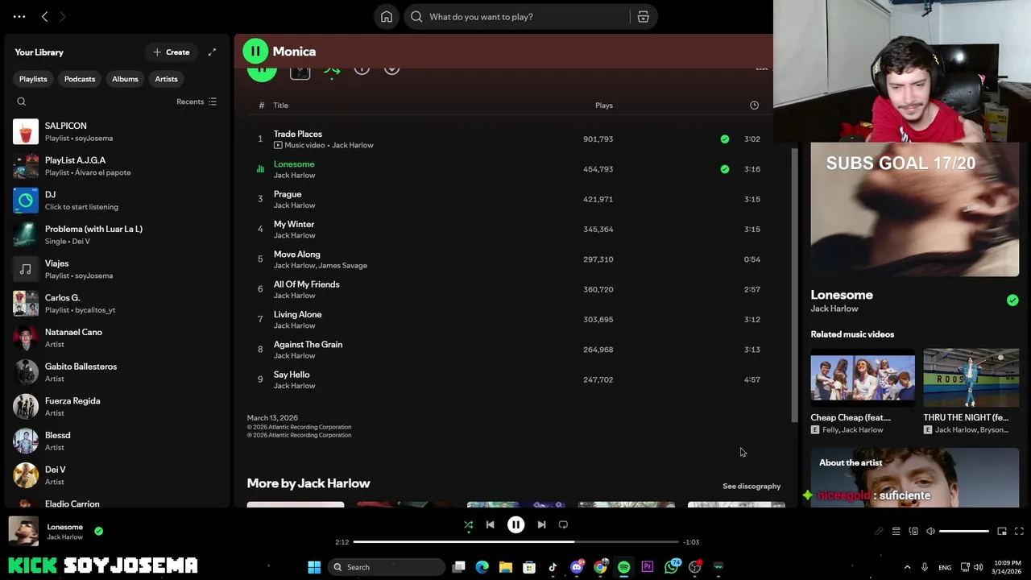Open the SALPICON playlist
This screenshot has width=1031, height=580.
(x=116, y=131)
